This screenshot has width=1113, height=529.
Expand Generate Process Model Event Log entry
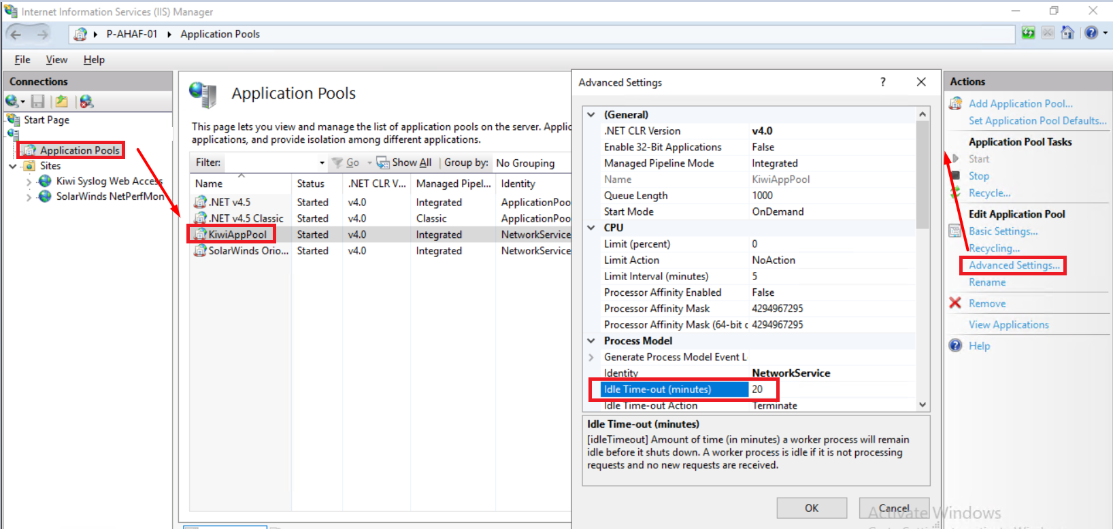coord(591,357)
